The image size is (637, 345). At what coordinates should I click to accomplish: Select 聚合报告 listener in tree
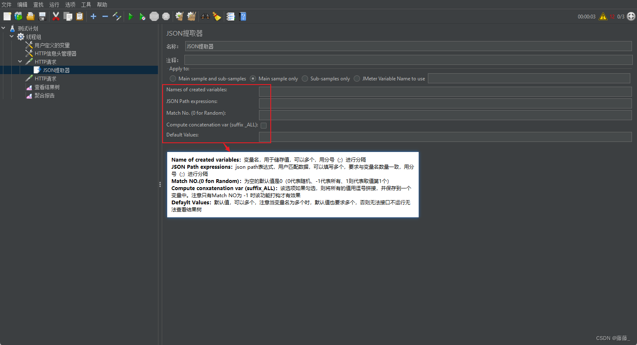click(x=44, y=95)
